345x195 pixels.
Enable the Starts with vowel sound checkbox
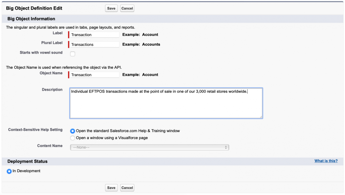pos(73,54)
